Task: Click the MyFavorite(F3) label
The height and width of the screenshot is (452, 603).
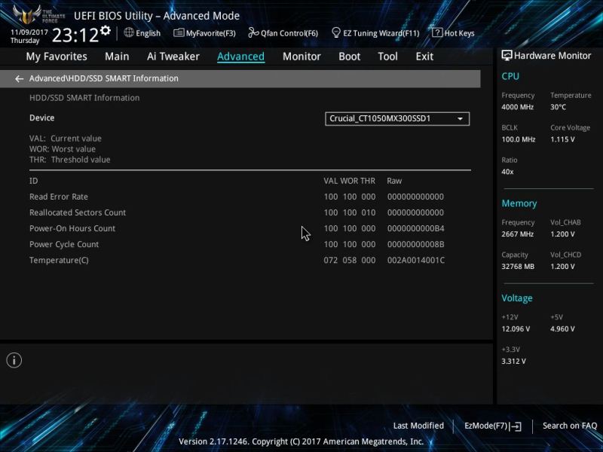Action: pos(211,33)
